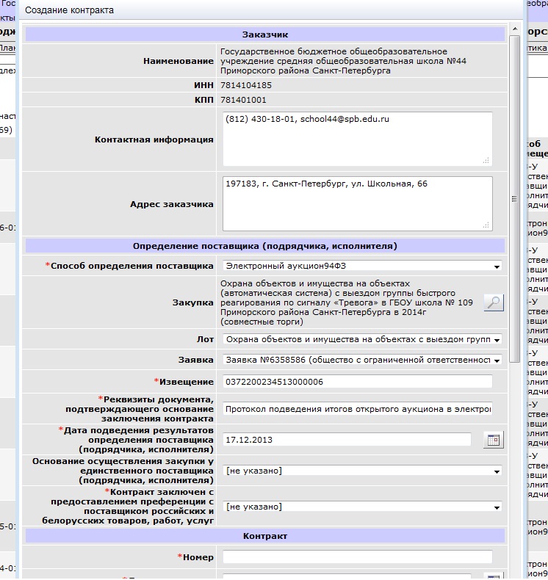
Task: Click the contract Номер input field
Action: 358,557
